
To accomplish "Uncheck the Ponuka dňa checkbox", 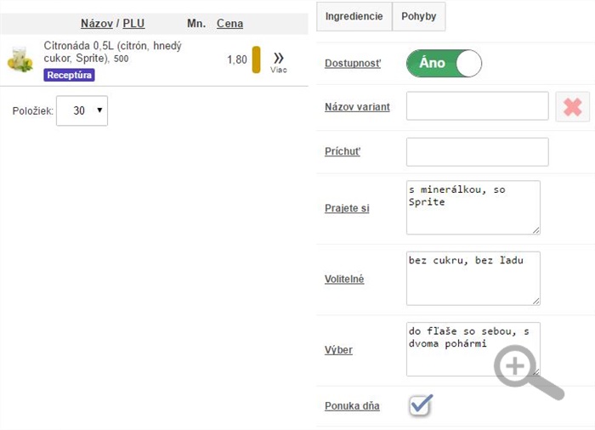I will (x=421, y=405).
